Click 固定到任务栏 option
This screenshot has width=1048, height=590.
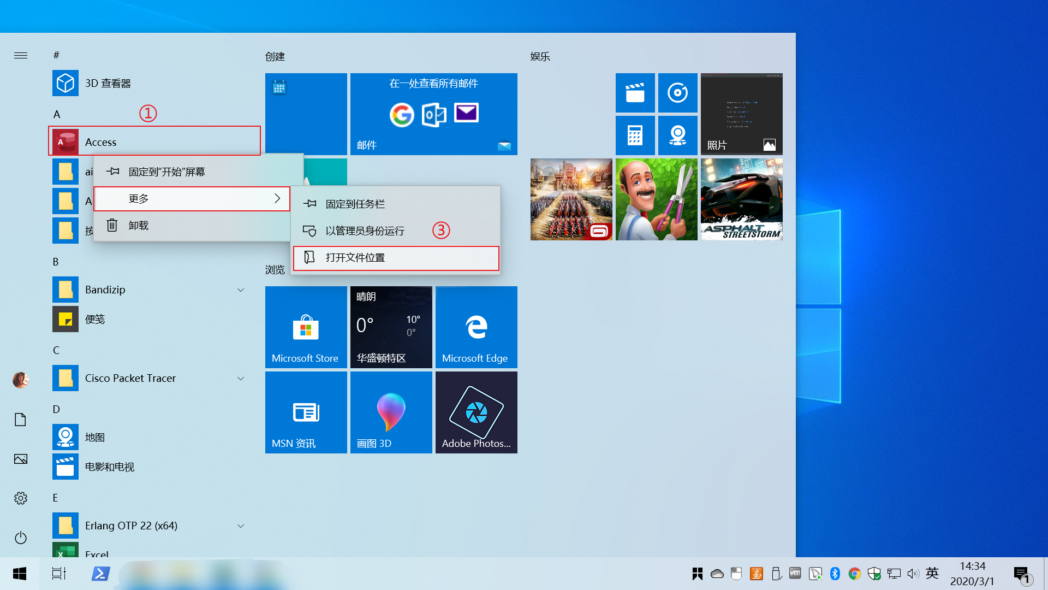pyautogui.click(x=355, y=204)
